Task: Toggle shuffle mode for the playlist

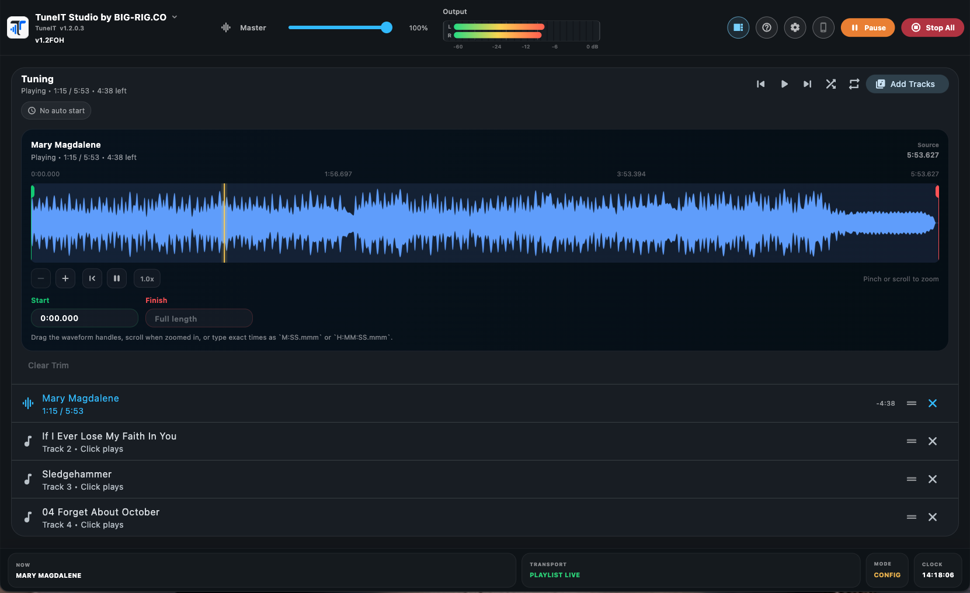Action: 830,84
